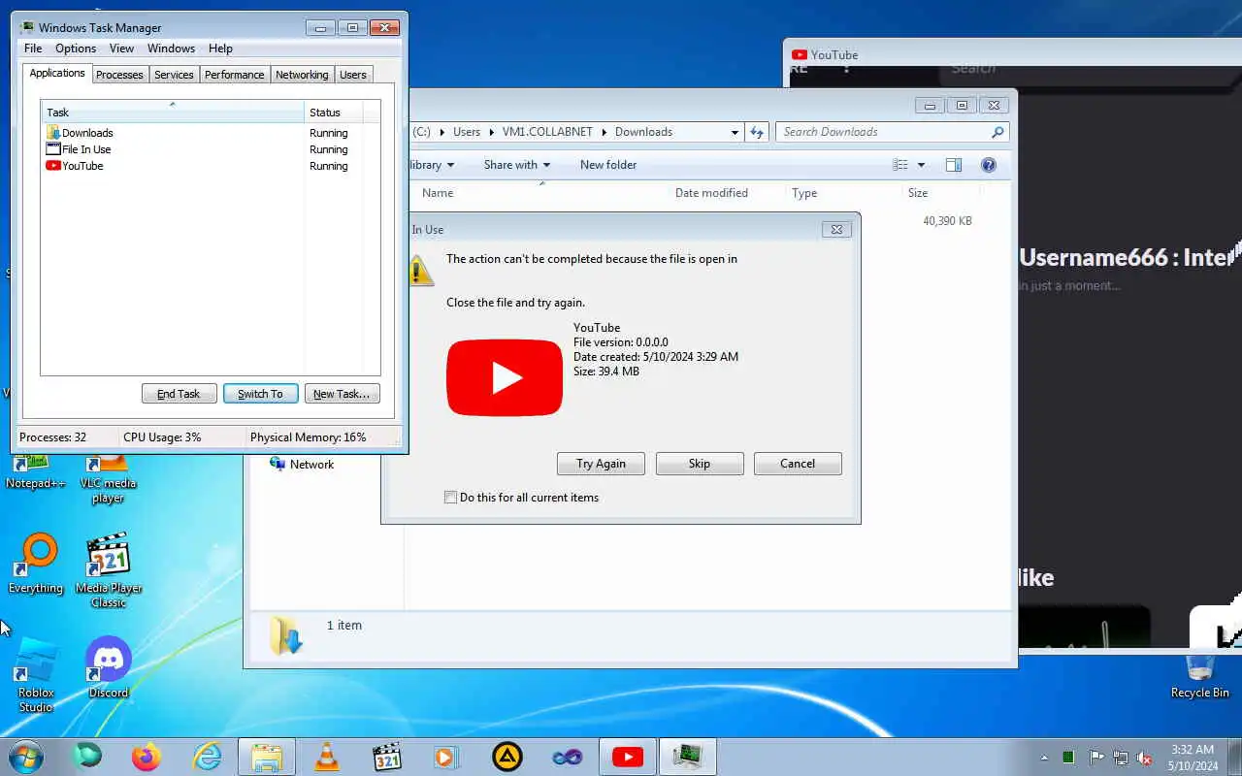Click the Task Manager taskbar icon
The width and height of the screenshot is (1242, 776).
click(x=688, y=756)
